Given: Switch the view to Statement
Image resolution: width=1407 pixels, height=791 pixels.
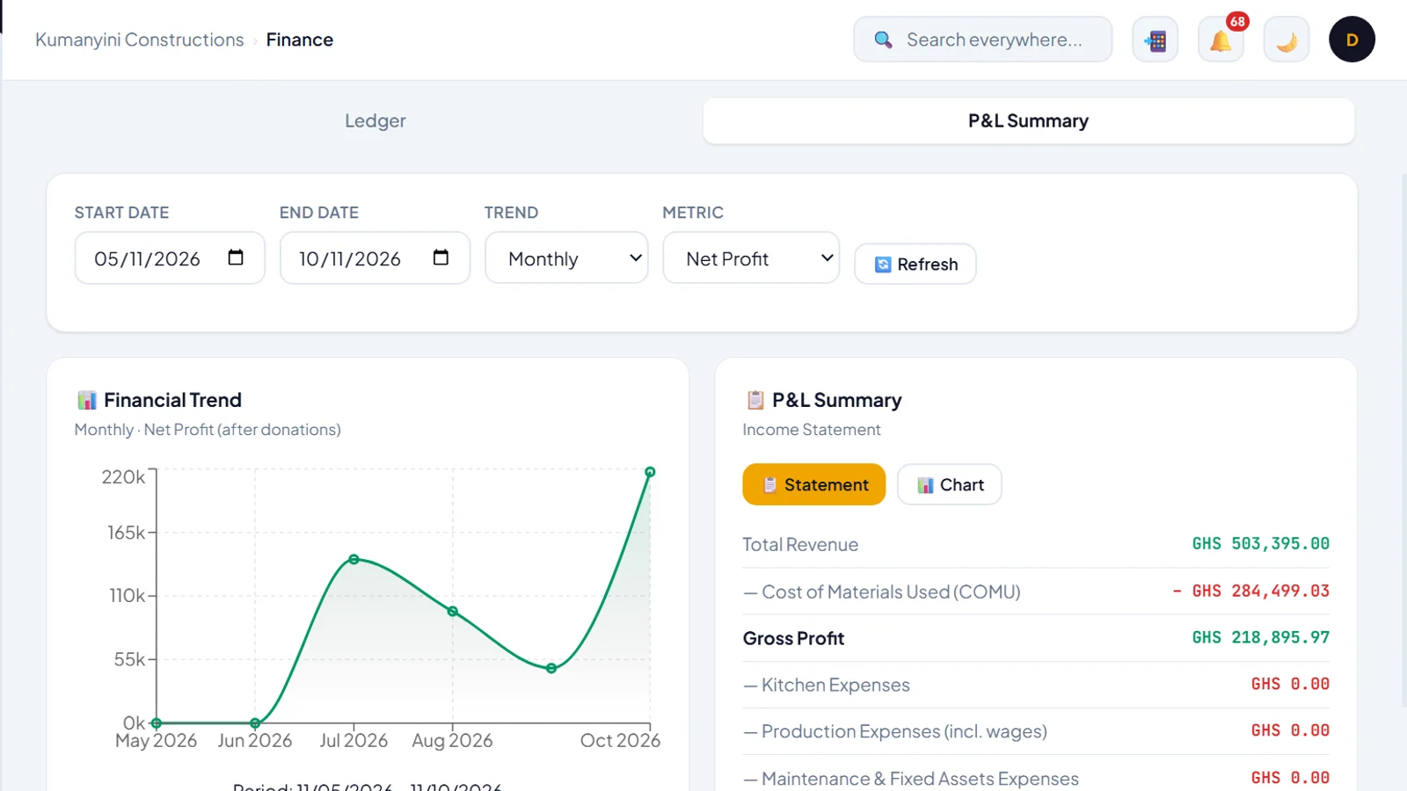Looking at the screenshot, I should point(814,484).
